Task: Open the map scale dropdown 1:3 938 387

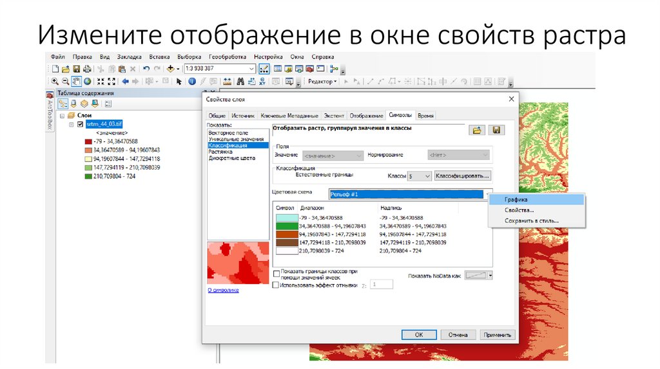Action: (251, 68)
